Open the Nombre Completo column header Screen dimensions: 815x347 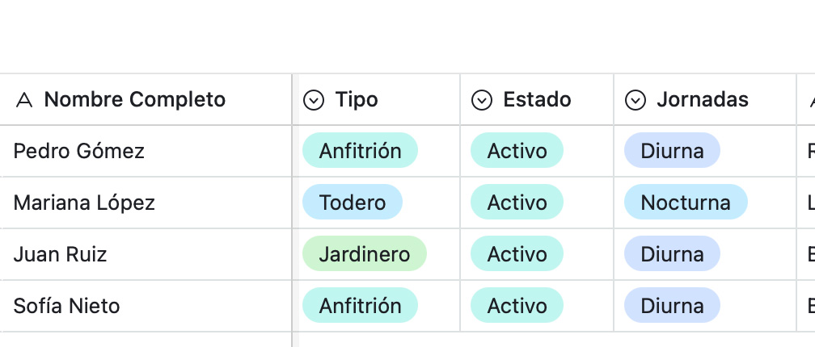coord(146,99)
